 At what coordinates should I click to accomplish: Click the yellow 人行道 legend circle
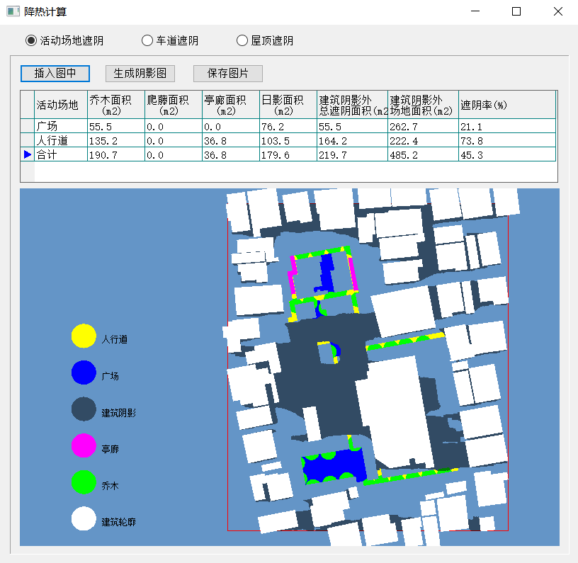(84, 336)
